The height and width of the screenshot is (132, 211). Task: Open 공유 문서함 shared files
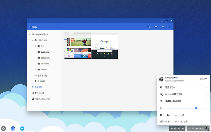[x=42, y=76]
